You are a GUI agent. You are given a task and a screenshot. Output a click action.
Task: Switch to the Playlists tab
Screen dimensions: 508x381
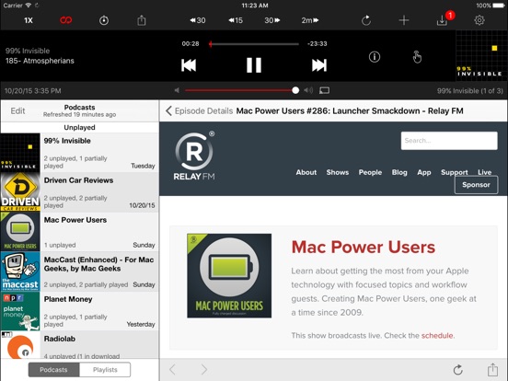coord(105,370)
